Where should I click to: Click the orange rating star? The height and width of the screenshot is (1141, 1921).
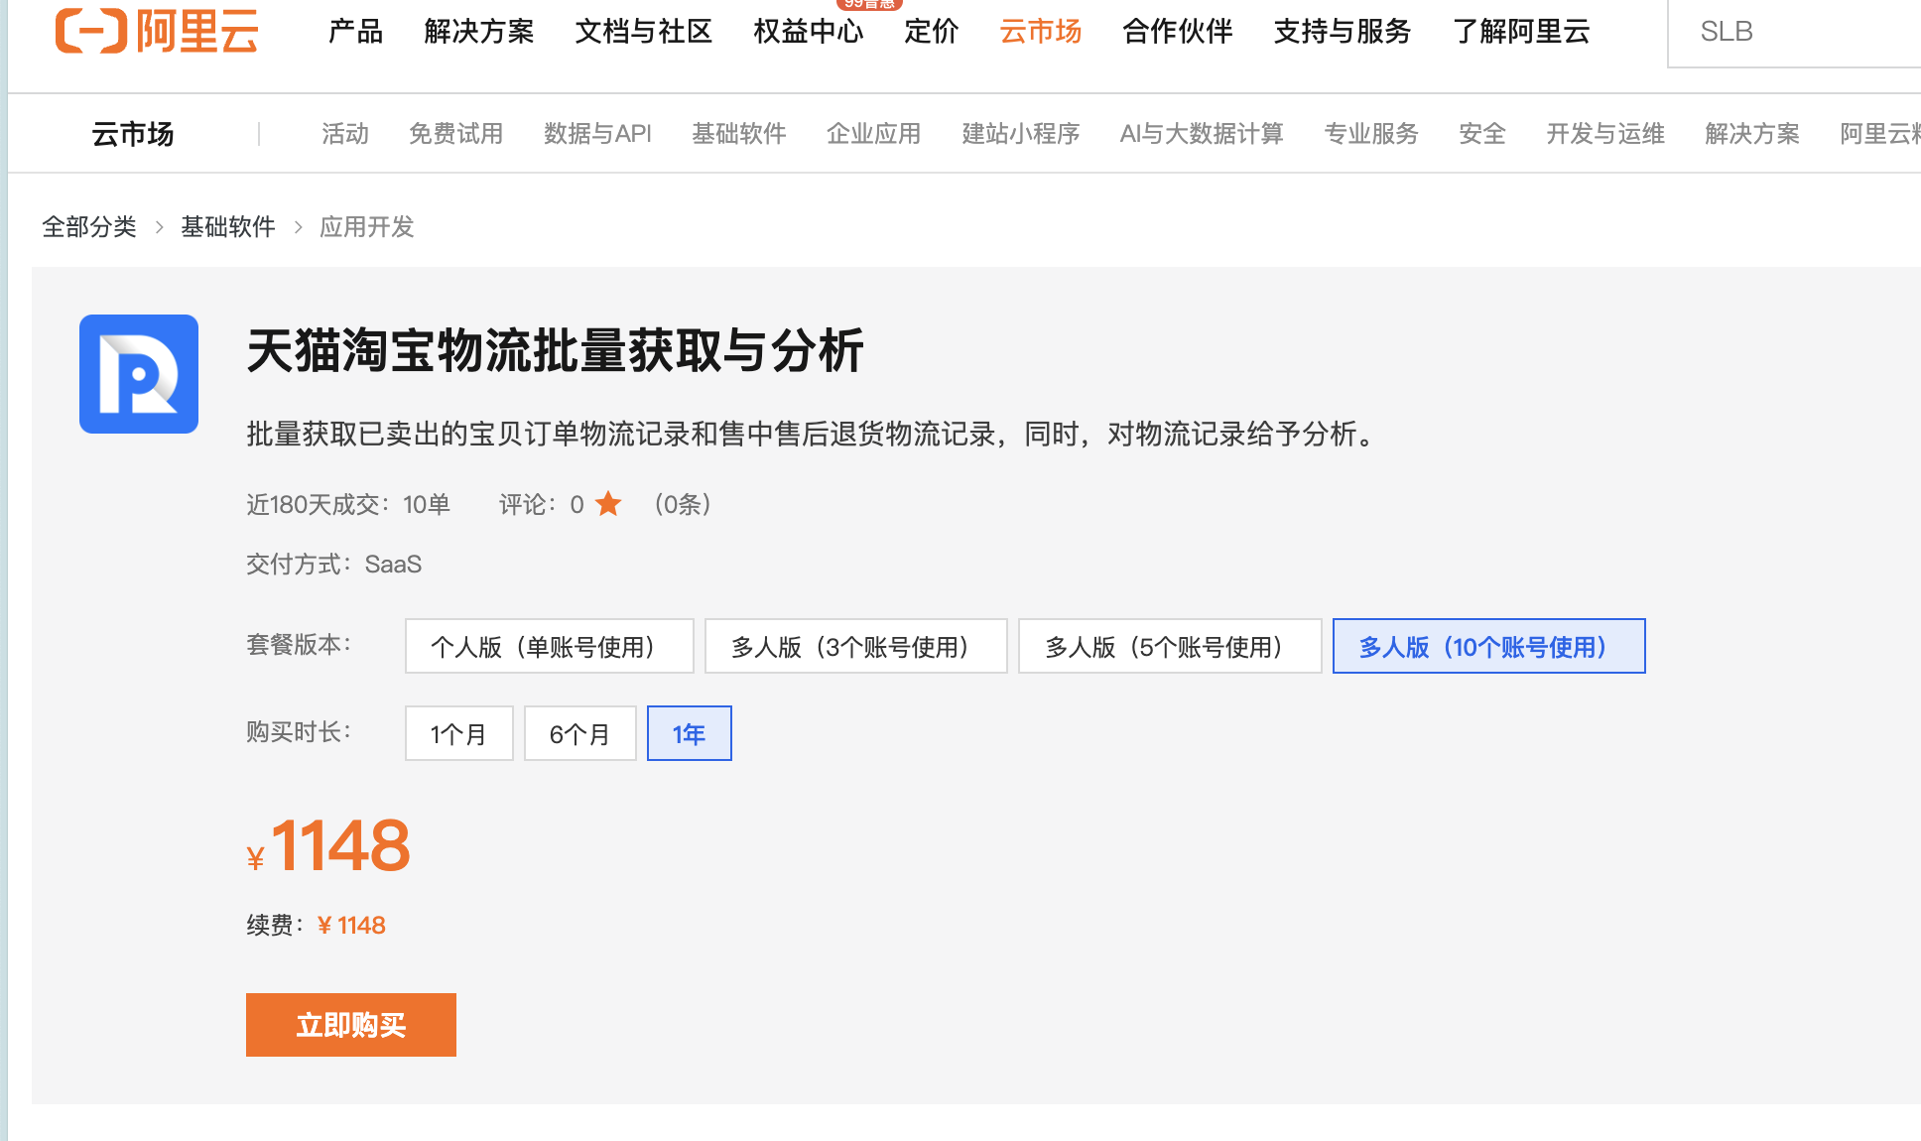[x=608, y=504]
